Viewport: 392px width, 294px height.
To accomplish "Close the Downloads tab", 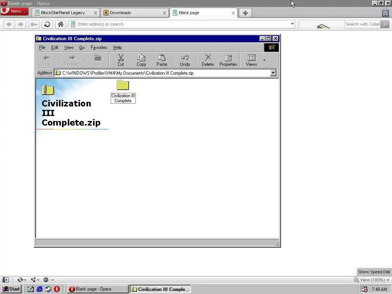I will (x=164, y=13).
